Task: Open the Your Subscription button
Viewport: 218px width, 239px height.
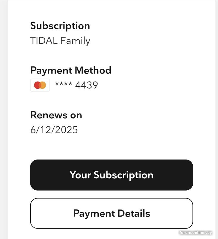Action: [112, 175]
